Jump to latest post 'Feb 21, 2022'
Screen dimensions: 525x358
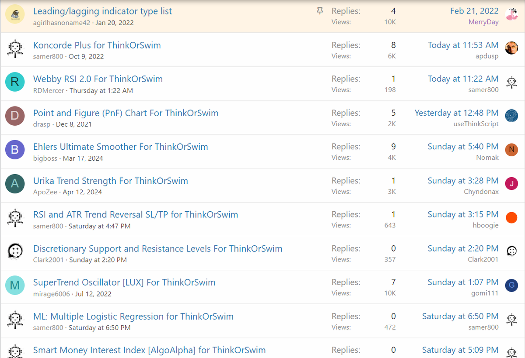474,11
